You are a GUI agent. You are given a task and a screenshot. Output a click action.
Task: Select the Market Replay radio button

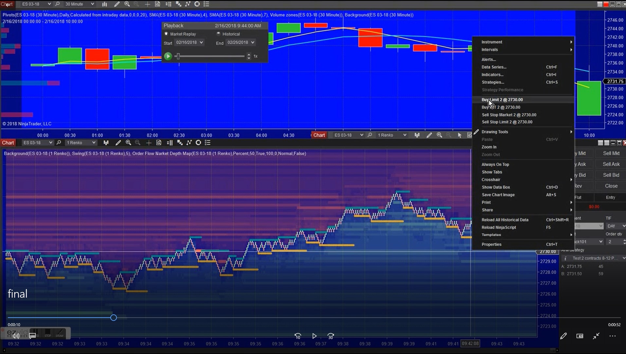[x=166, y=34]
